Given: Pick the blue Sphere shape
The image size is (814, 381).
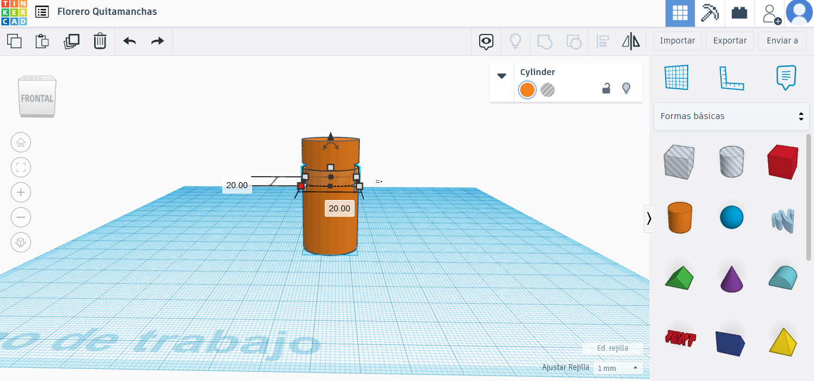Looking at the screenshot, I should (731, 217).
